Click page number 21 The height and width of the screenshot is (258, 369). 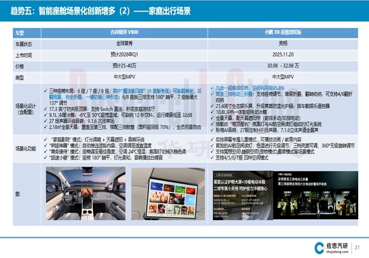tap(357, 248)
